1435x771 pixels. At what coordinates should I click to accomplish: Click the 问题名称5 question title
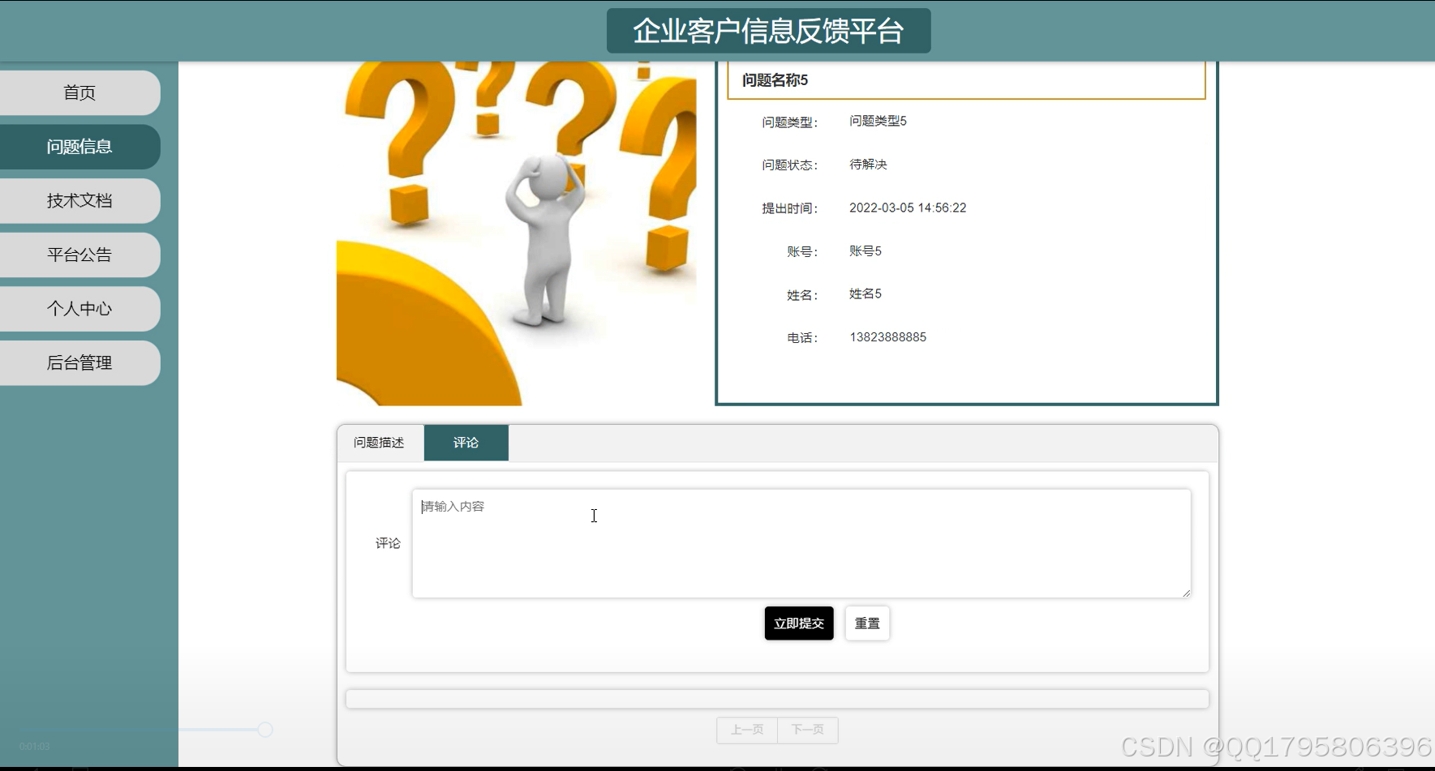point(773,79)
